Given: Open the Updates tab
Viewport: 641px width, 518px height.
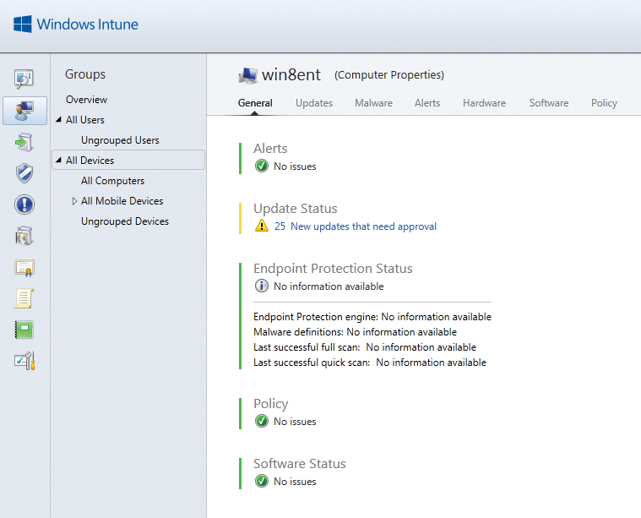Looking at the screenshot, I should pos(314,103).
